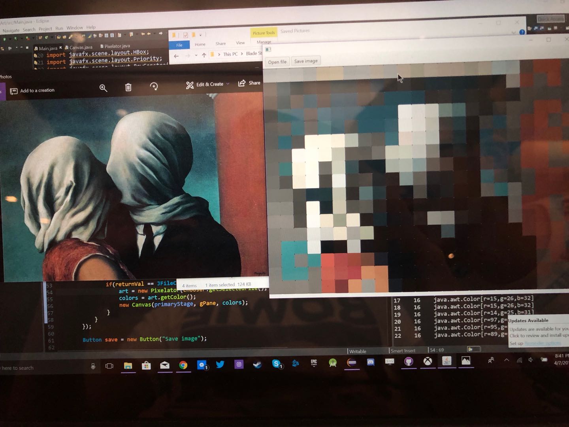
Task: Click the microphone icon in search box
Action: pyautogui.click(x=93, y=366)
